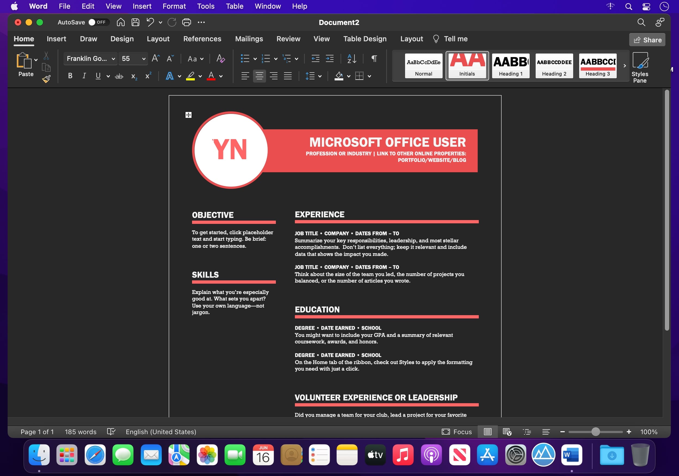Click the Redo icon
Screen dimensions: 679x476
172,22
